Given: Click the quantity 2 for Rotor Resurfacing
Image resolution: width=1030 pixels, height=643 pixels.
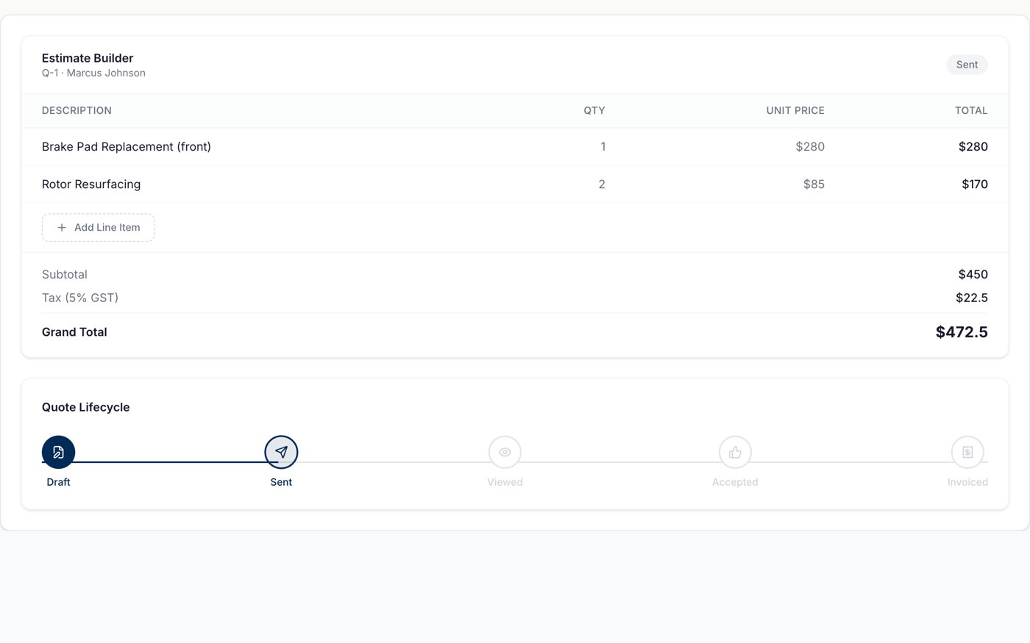Looking at the screenshot, I should click(602, 184).
